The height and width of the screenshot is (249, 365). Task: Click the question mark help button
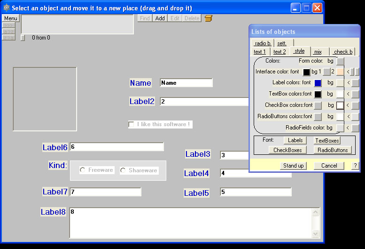tap(355, 166)
